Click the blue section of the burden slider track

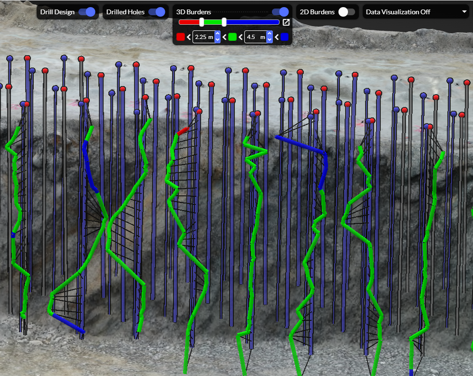[x=252, y=22]
